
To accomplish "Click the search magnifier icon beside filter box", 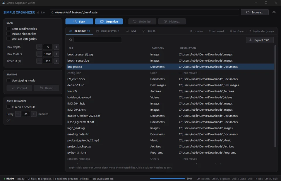I will (x=71, y=40).
